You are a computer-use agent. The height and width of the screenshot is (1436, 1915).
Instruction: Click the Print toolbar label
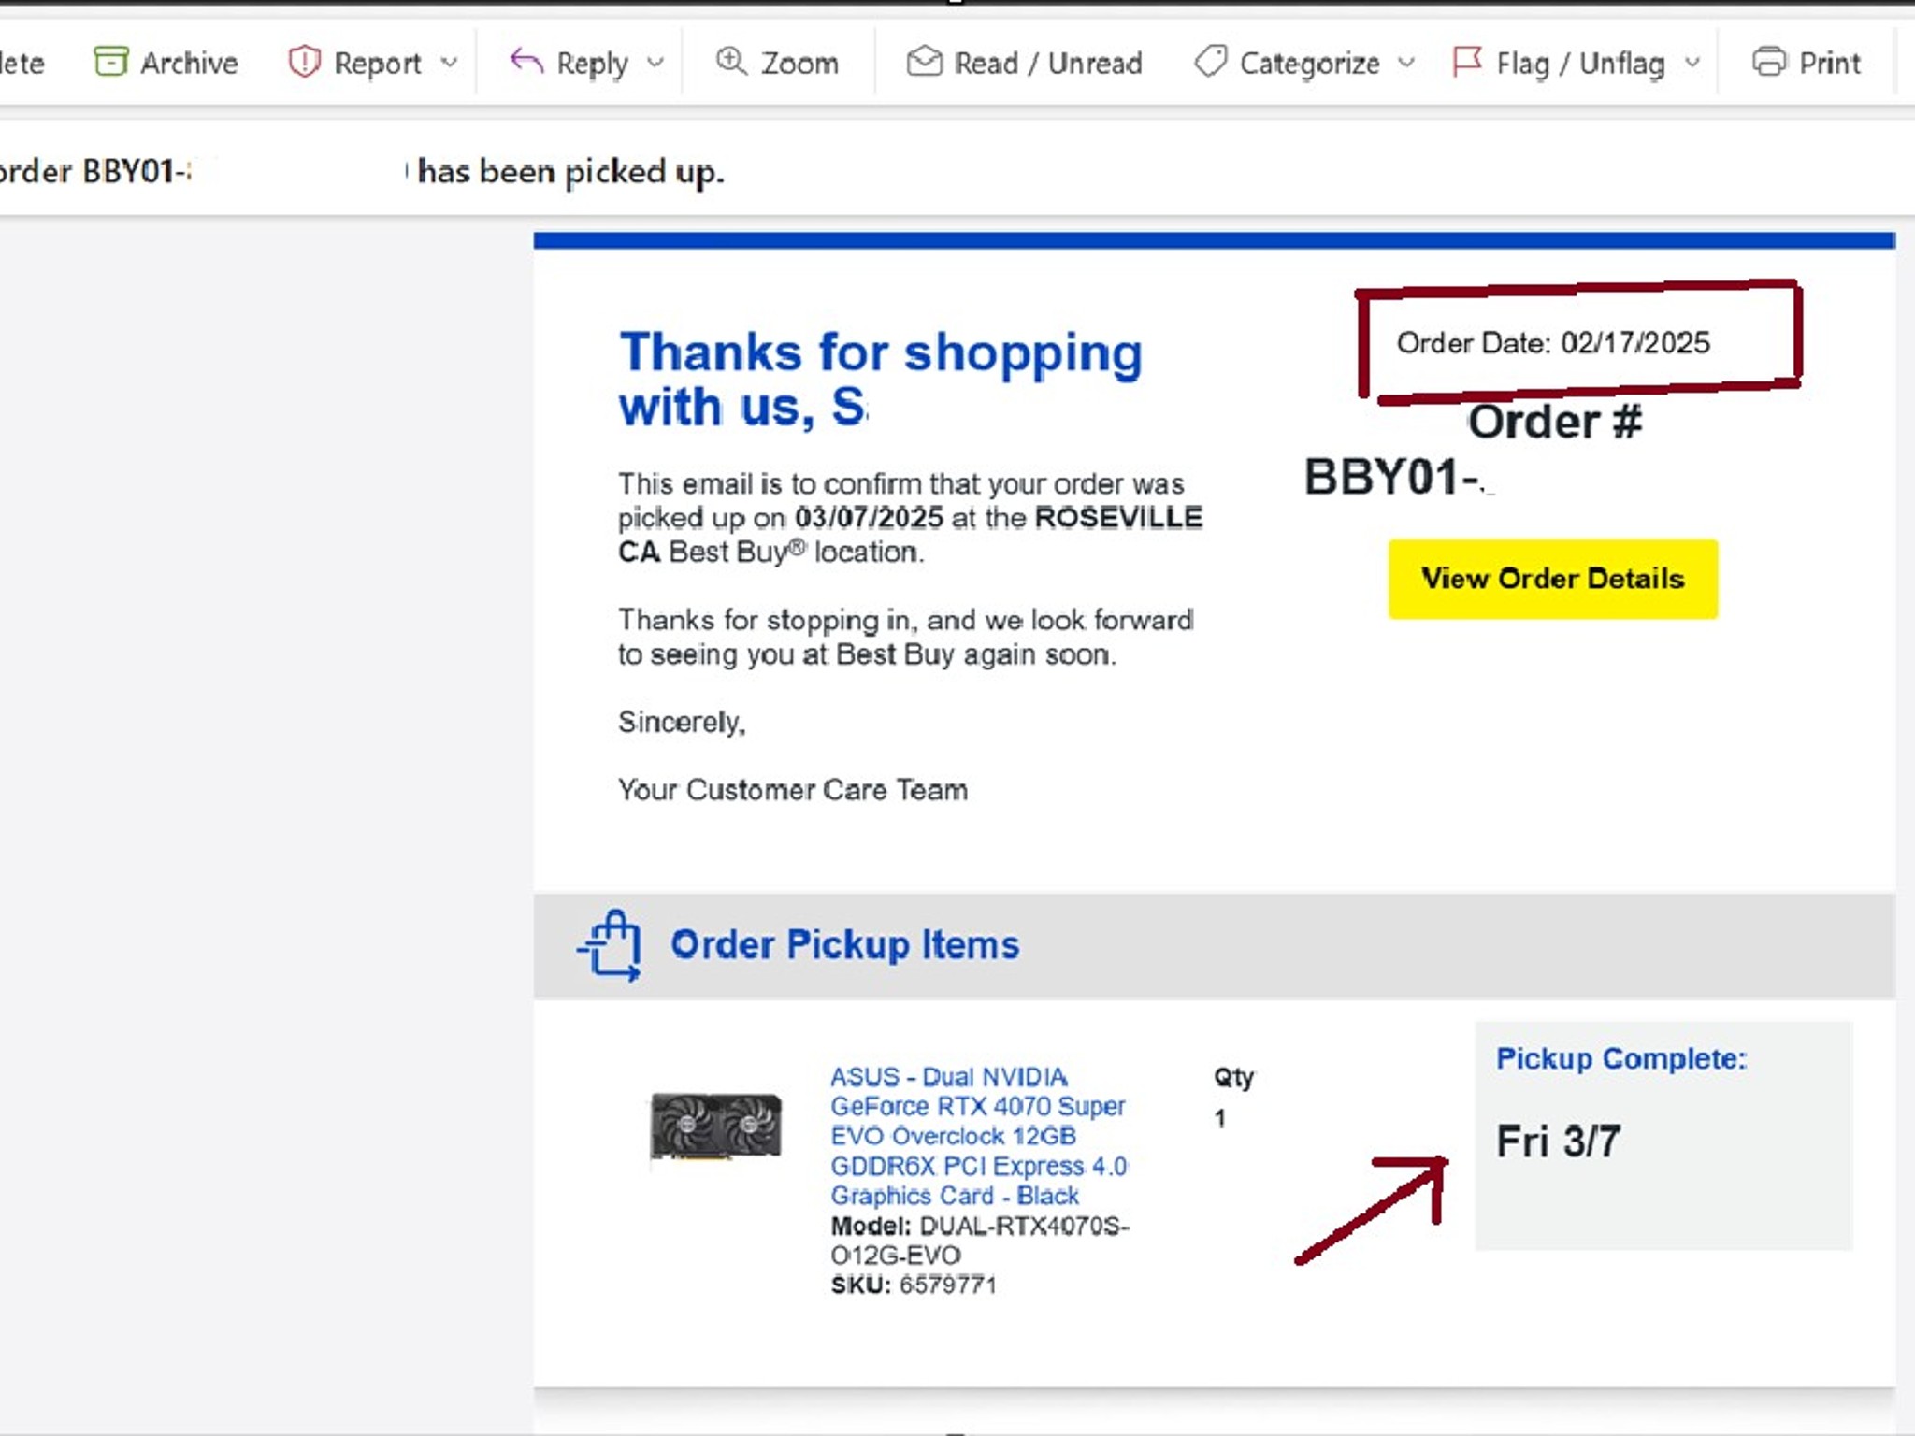coord(1830,63)
